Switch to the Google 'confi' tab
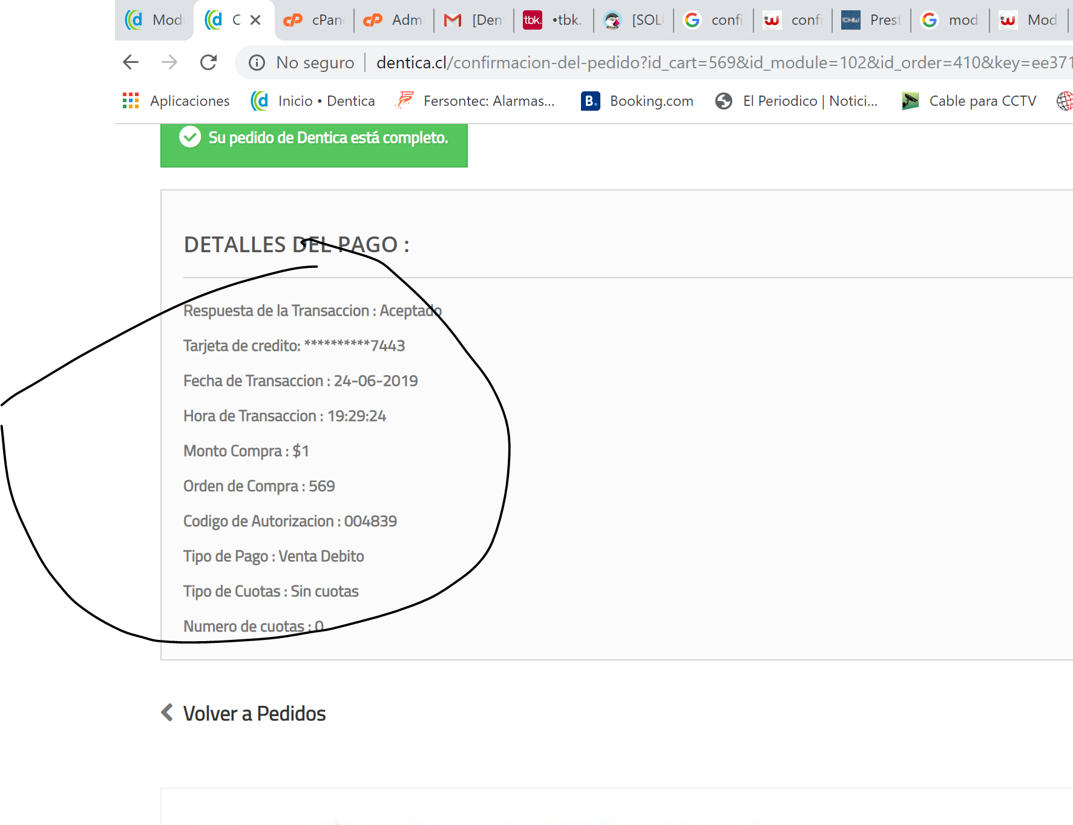Image resolution: width=1073 pixels, height=825 pixels. pos(713,20)
